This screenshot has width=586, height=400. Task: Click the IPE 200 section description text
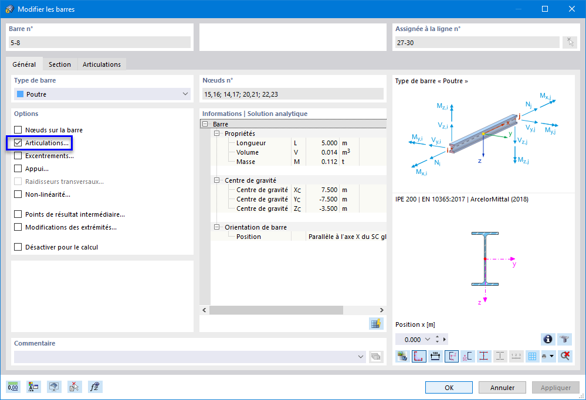(462, 199)
